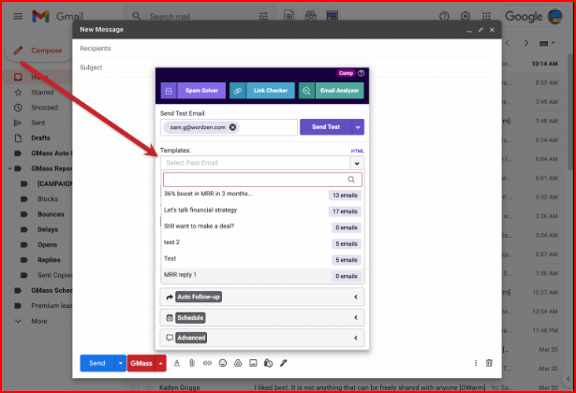This screenshot has height=393, width=576.
Task: Expand More labels in sidebar
Action: [x=39, y=322]
